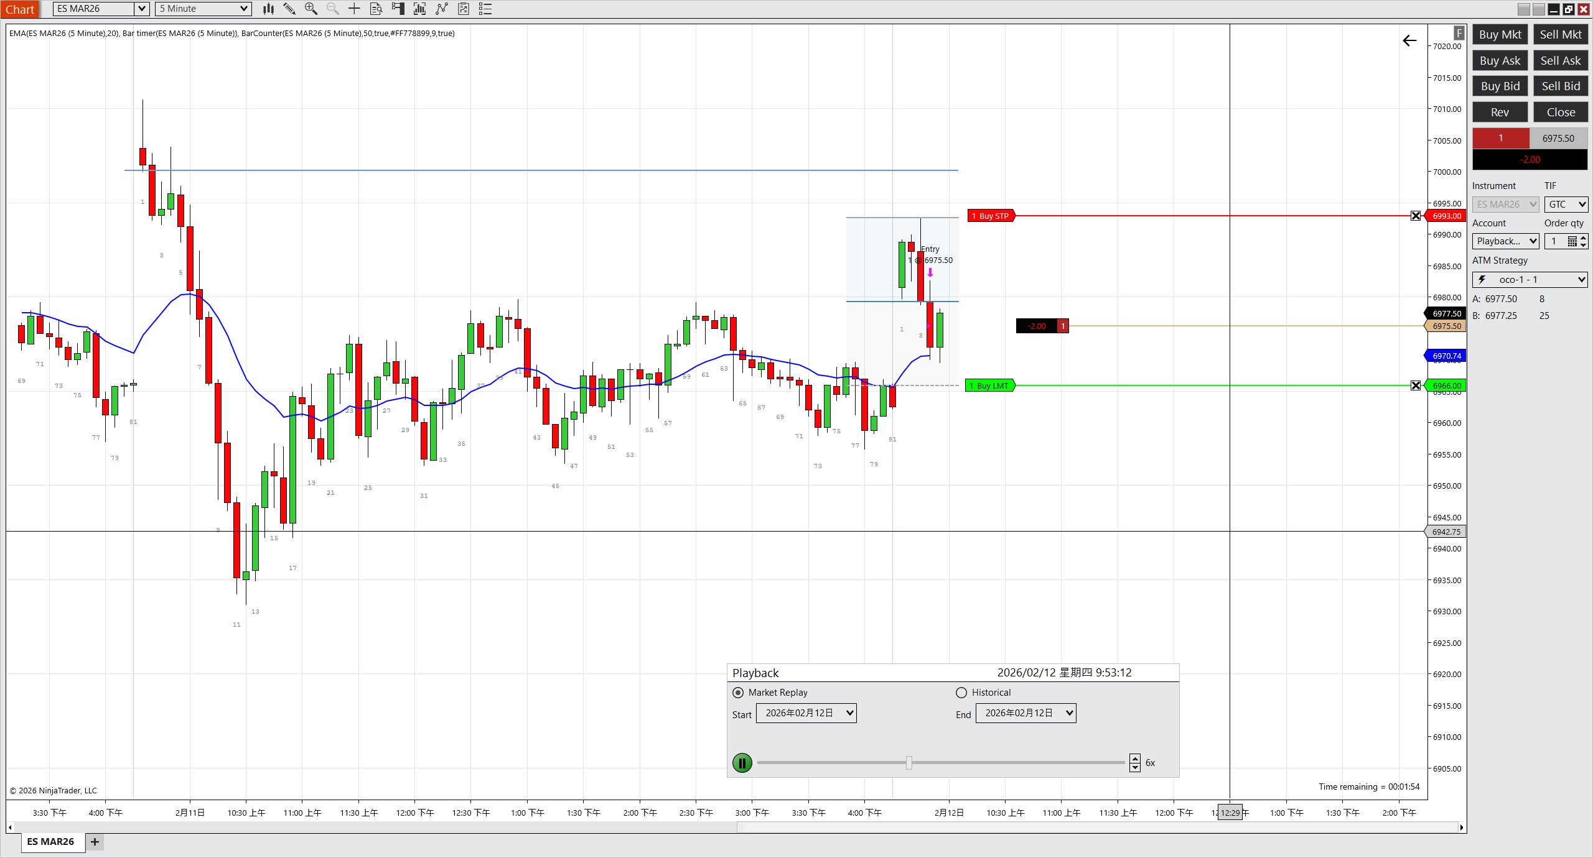Pause the playback with the green button

[742, 763]
